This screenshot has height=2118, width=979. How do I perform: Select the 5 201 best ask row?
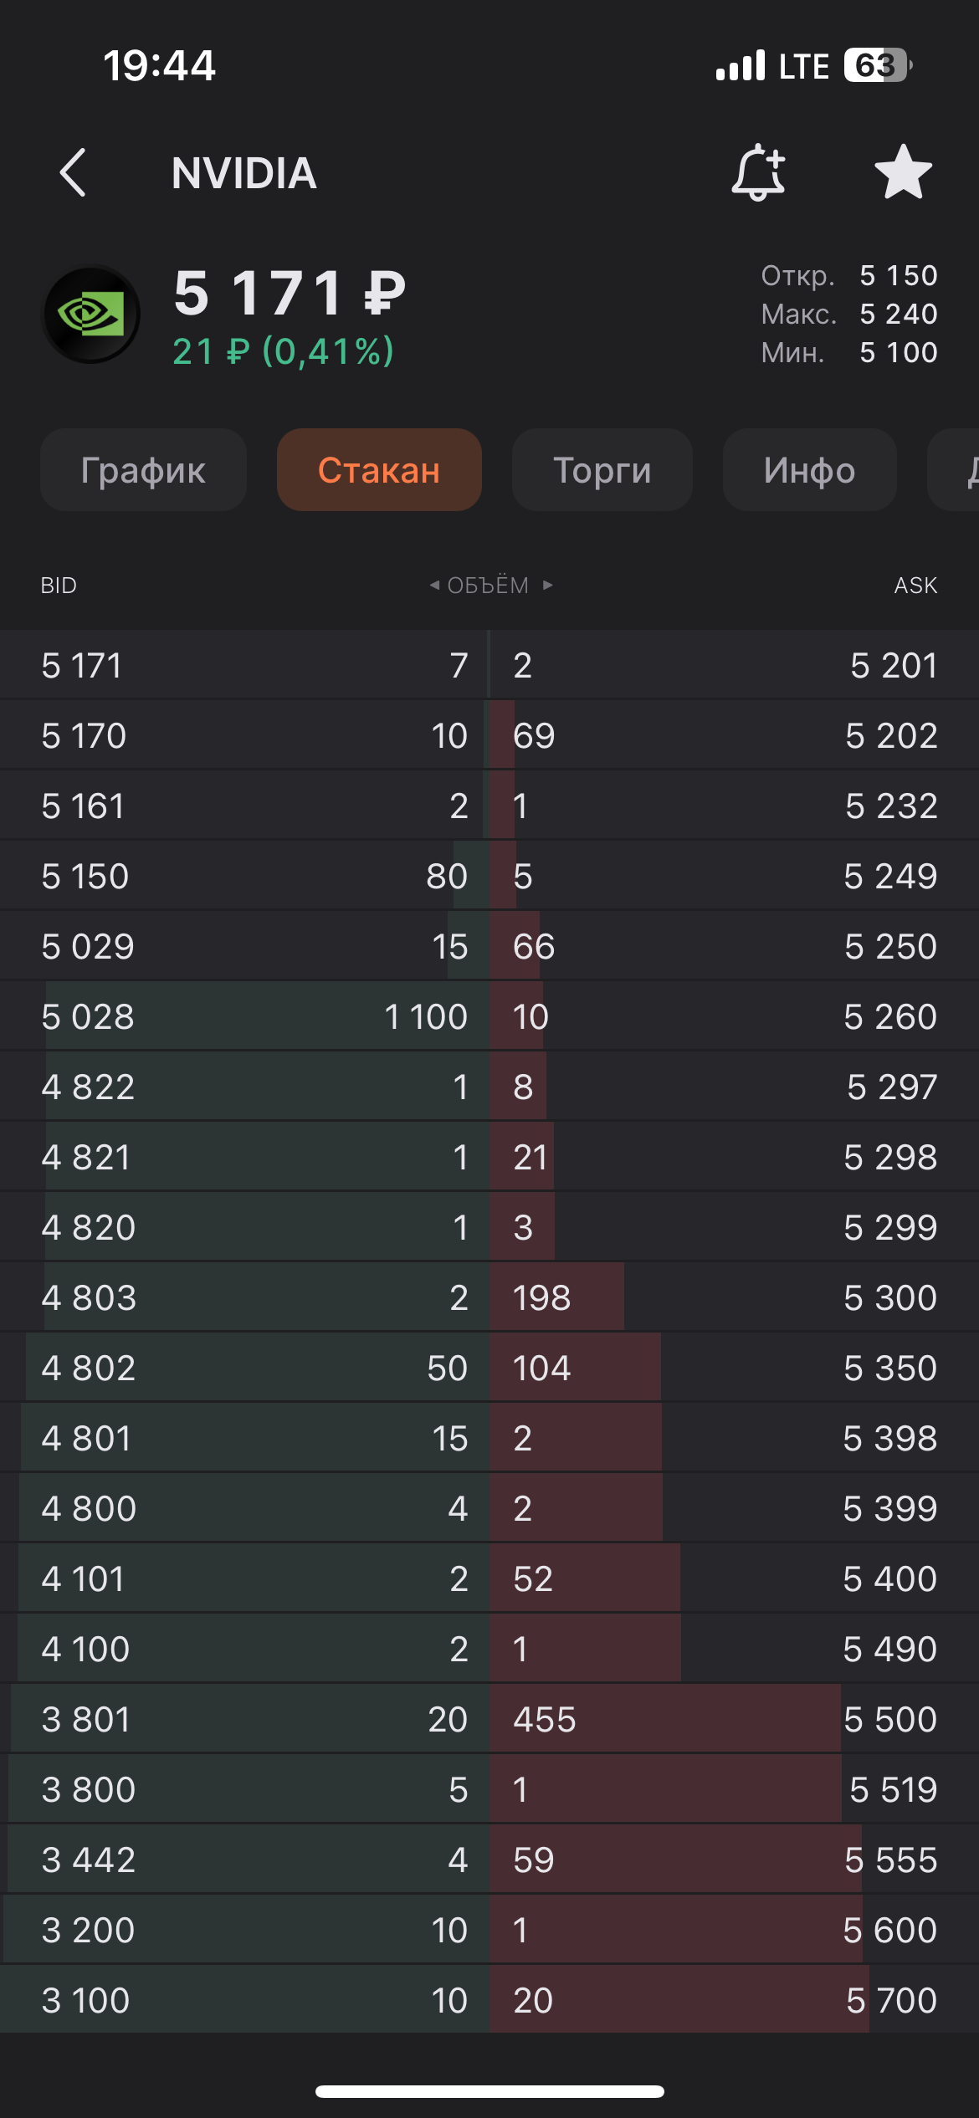735,666
